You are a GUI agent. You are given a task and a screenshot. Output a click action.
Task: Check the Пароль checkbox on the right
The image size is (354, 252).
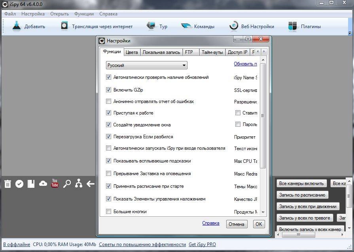pyautogui.click(x=238, y=124)
